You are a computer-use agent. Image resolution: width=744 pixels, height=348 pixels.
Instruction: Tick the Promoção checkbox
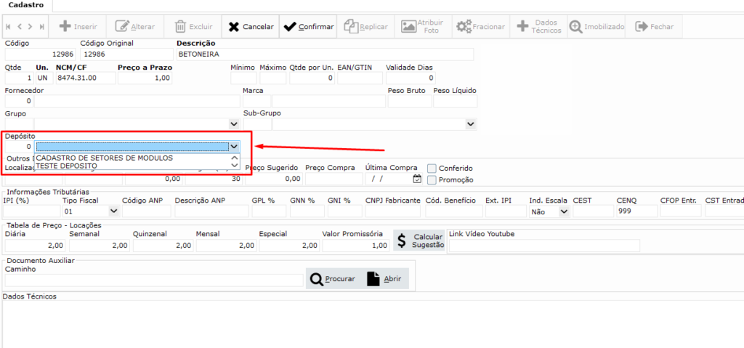(x=432, y=179)
